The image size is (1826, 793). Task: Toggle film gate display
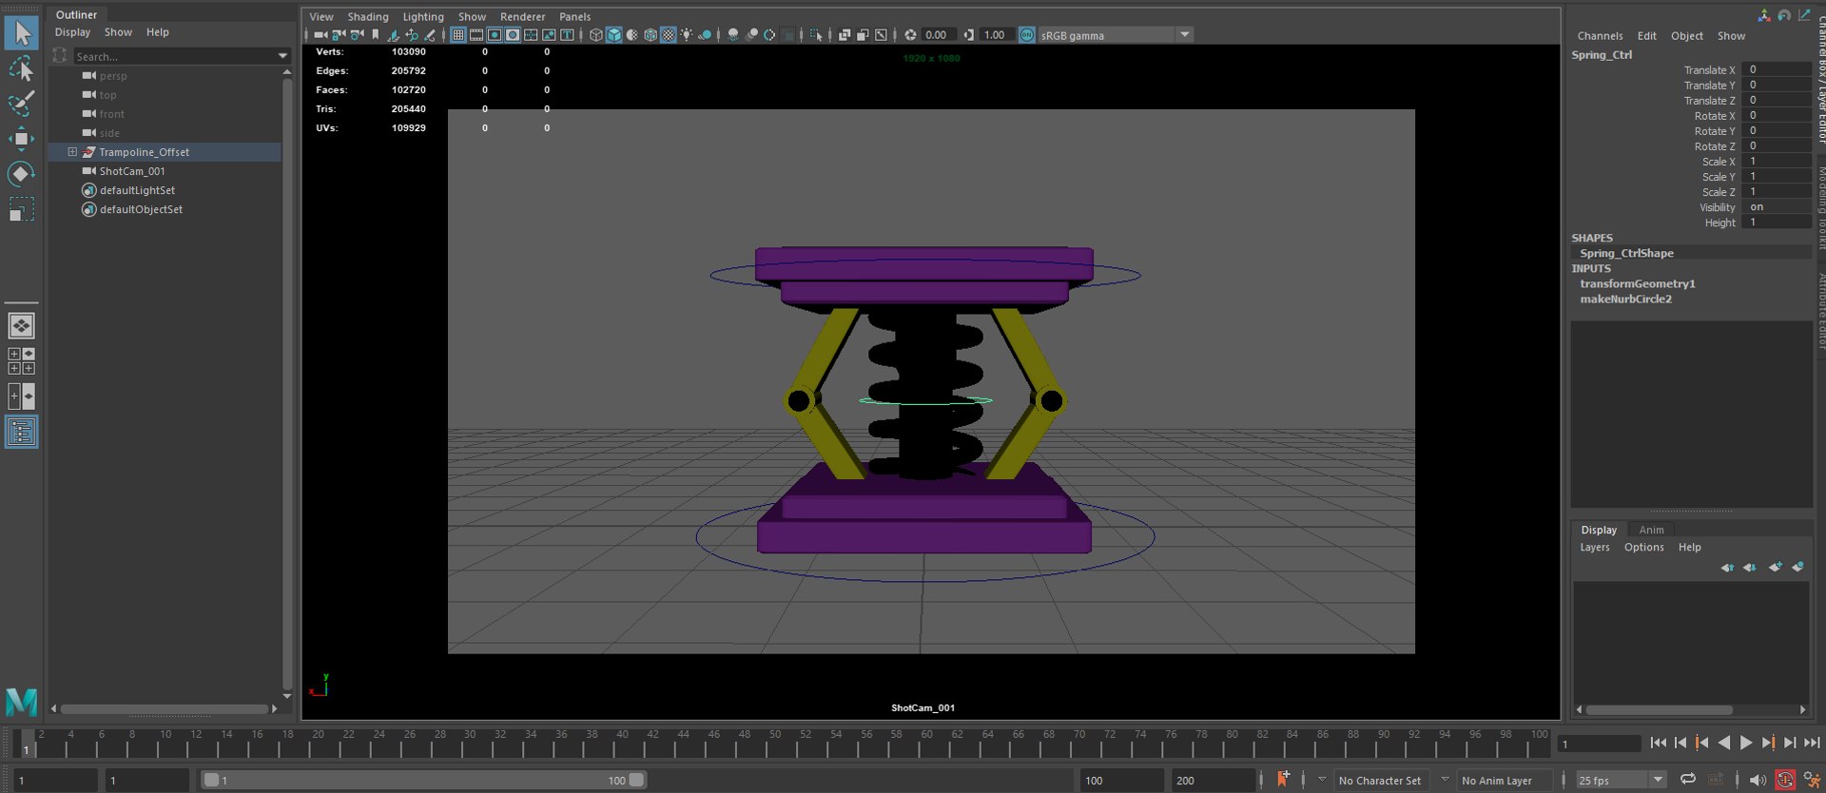(476, 35)
